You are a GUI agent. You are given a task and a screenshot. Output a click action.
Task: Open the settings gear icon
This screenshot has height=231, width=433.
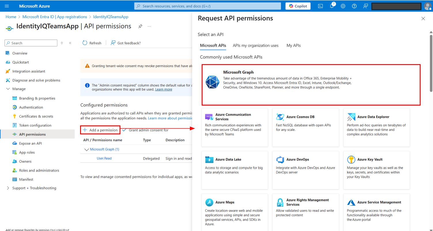[343, 6]
